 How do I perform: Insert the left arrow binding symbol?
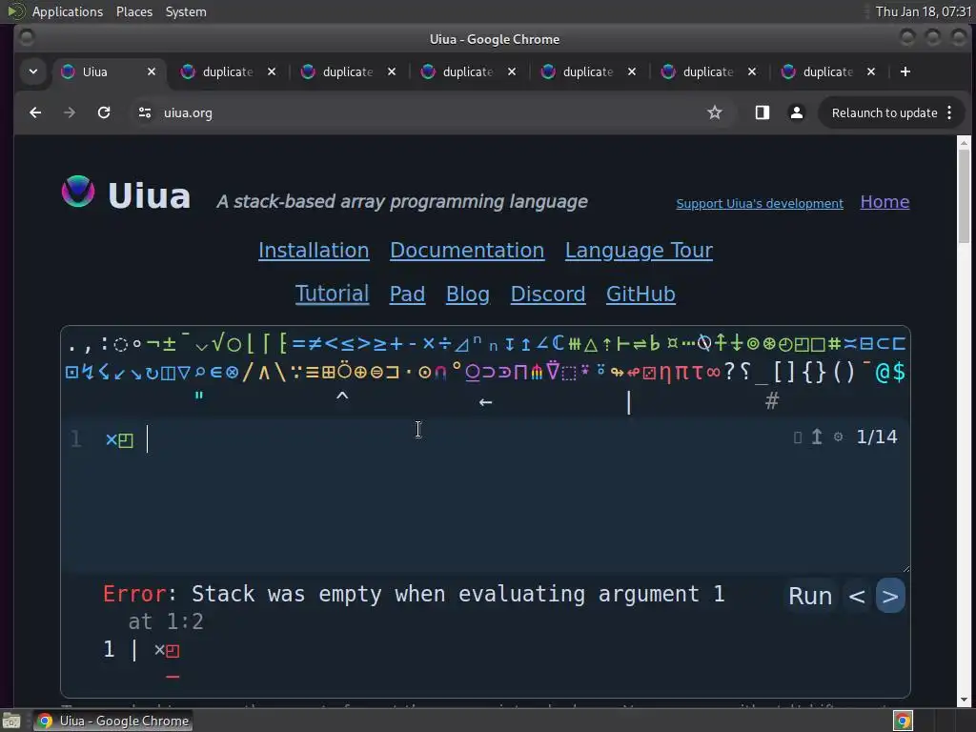point(485,402)
